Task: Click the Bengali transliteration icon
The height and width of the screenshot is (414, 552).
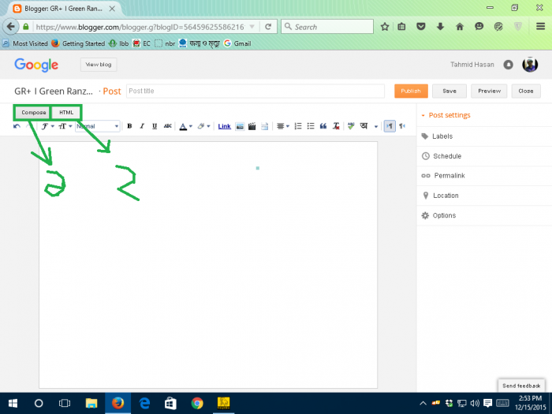Action: click(x=364, y=126)
